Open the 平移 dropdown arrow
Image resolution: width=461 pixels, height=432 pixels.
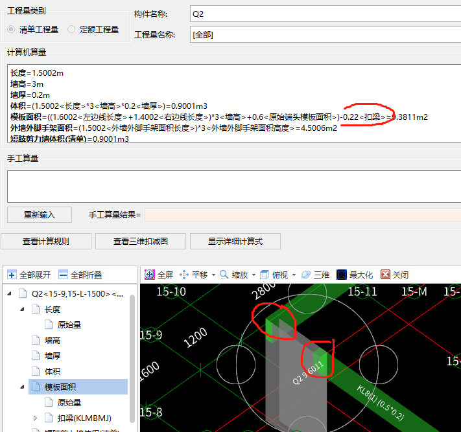coord(213,275)
